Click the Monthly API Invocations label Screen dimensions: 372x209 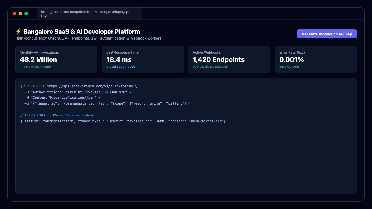click(x=39, y=52)
